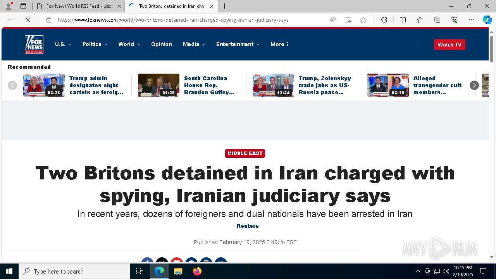Screen dimensions: 496x279
Task: Open Collections icon in Edge toolbar
Action: click(x=437, y=20)
